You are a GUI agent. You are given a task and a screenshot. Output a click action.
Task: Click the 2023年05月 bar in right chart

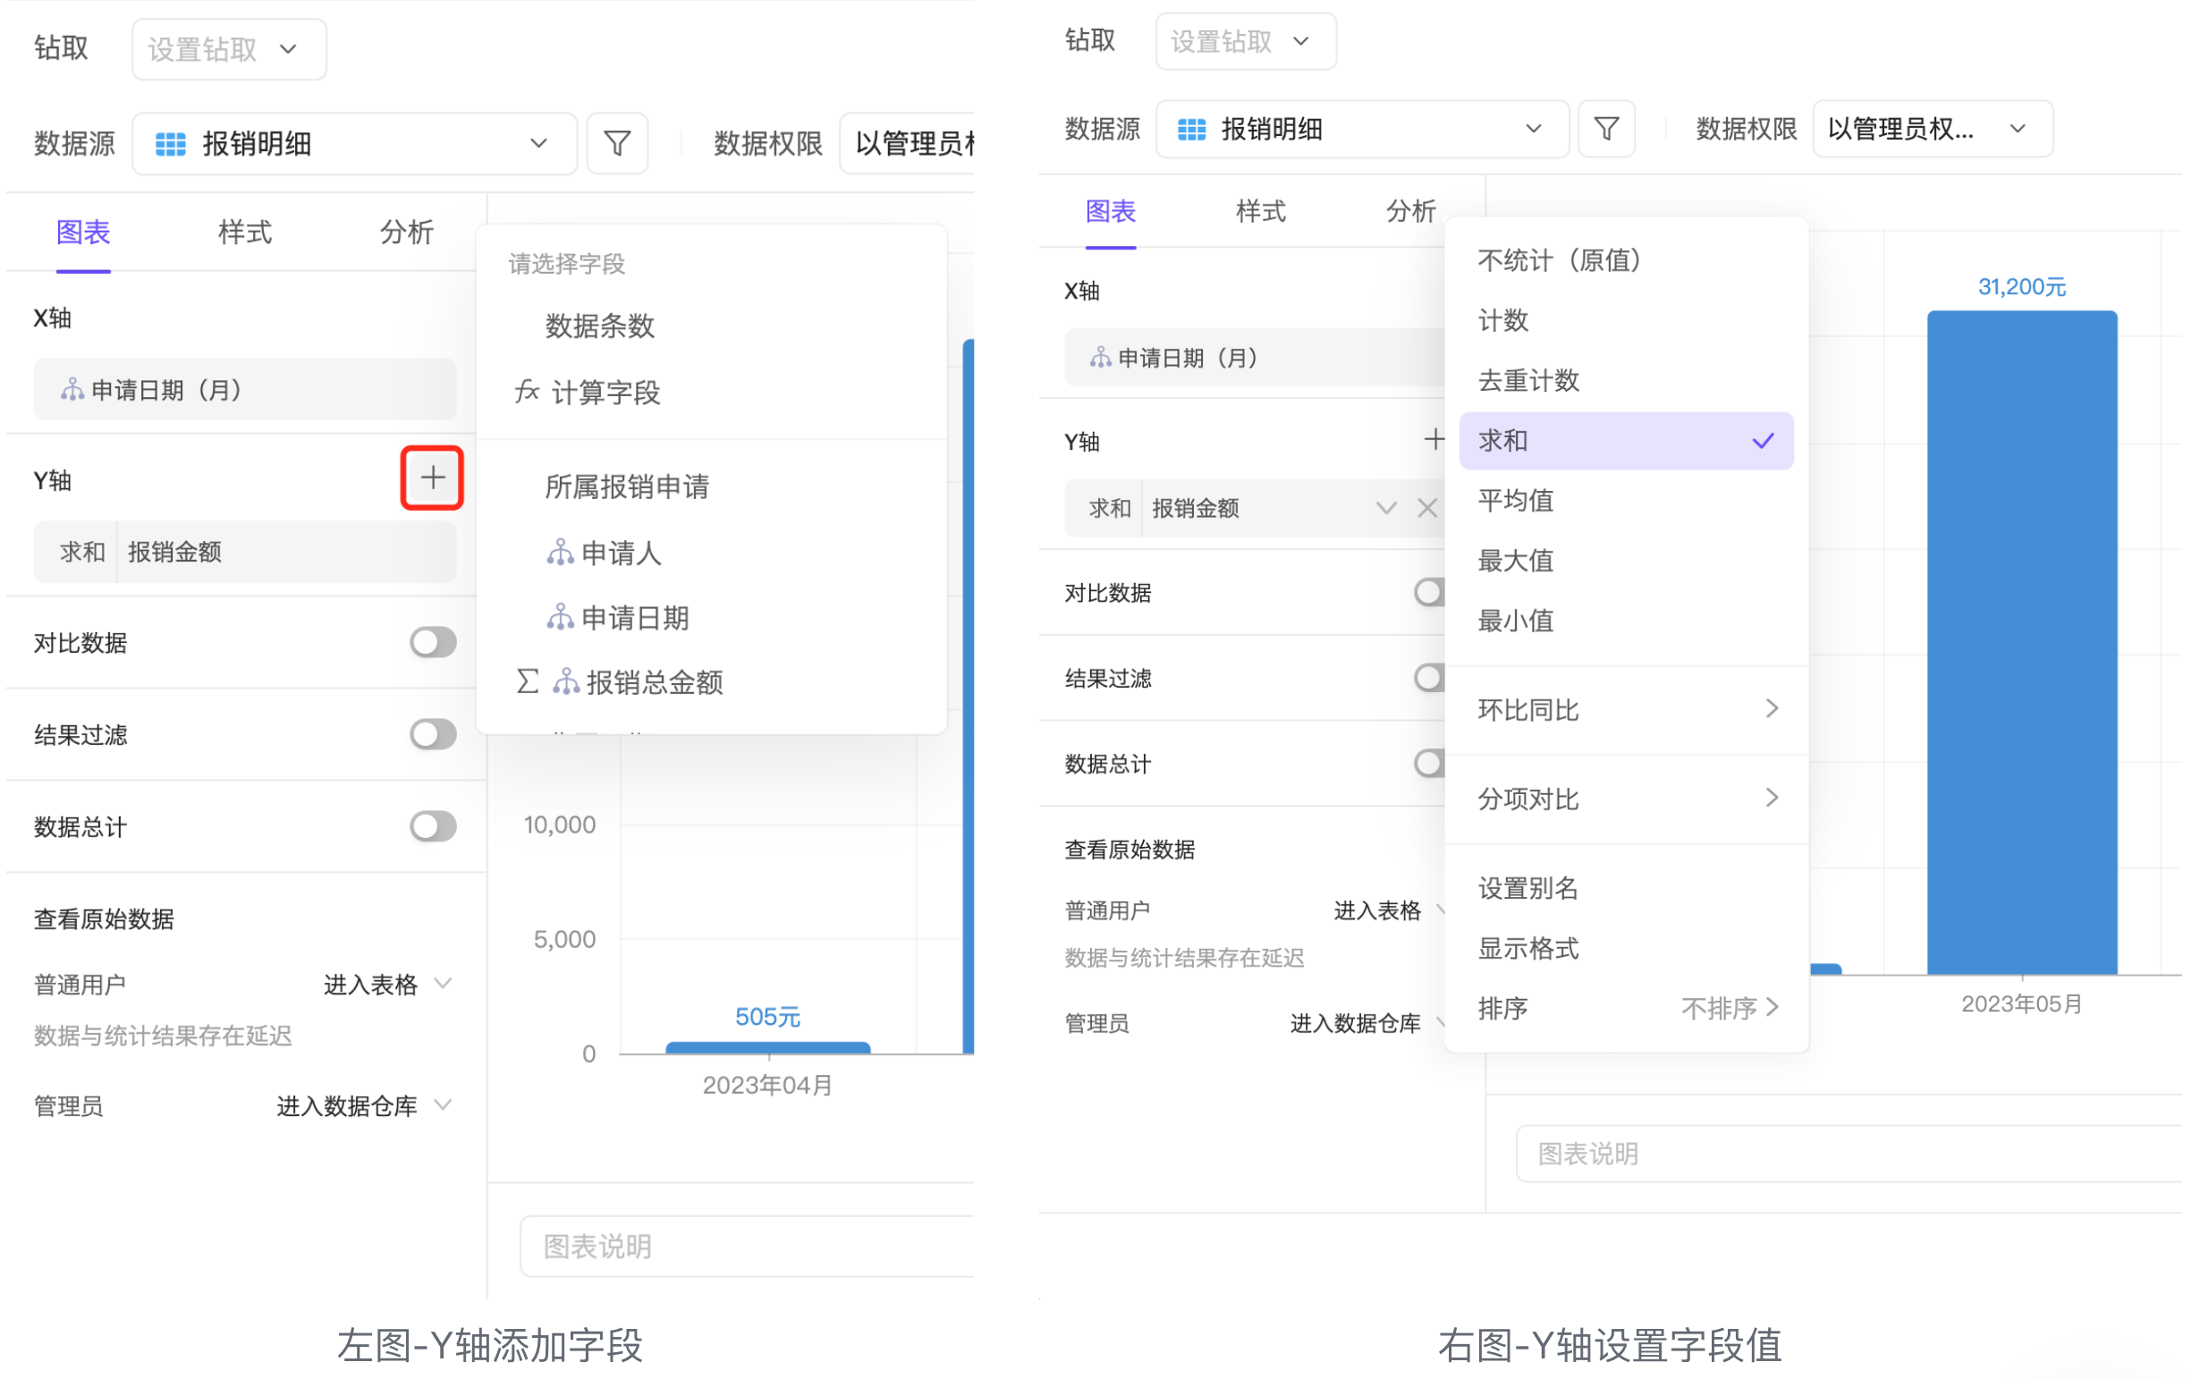(2021, 643)
